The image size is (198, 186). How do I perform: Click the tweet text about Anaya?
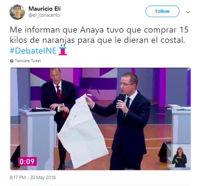tap(99, 35)
